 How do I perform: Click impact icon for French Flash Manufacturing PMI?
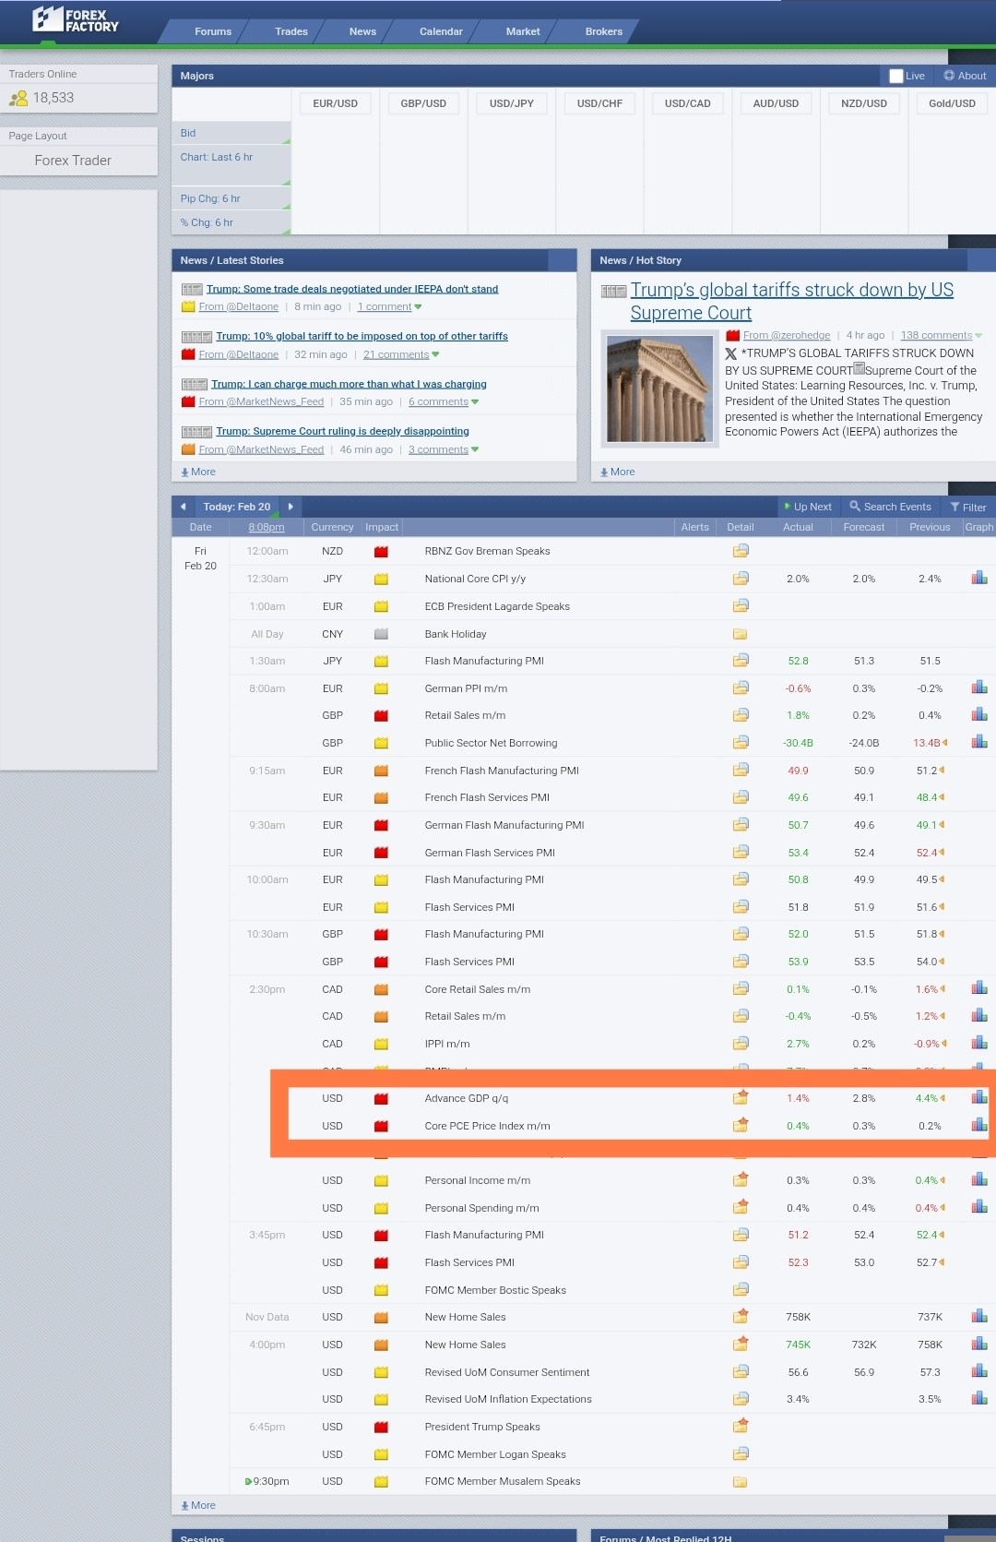click(381, 771)
